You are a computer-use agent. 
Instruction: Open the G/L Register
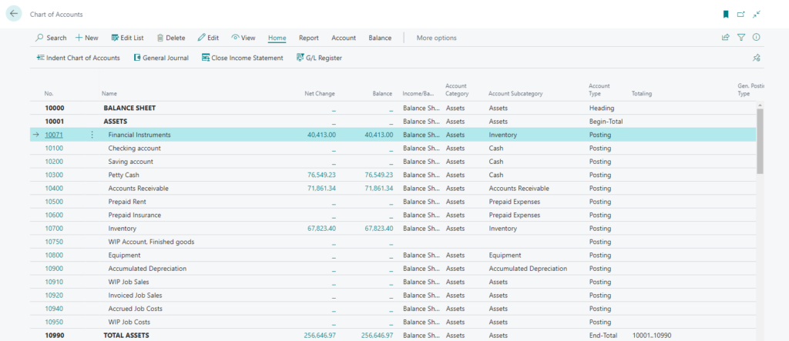point(318,58)
